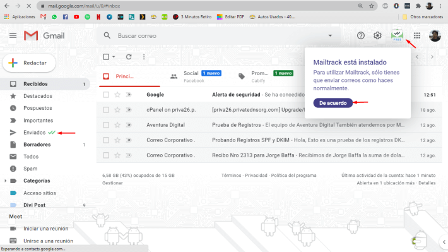The image size is (448, 252).
Task: Bookmark this page with the star icon
Action: [x=372, y=6]
